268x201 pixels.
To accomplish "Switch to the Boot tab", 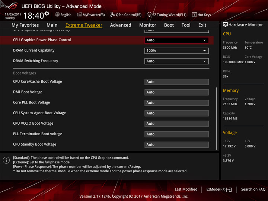I will [x=169, y=25].
